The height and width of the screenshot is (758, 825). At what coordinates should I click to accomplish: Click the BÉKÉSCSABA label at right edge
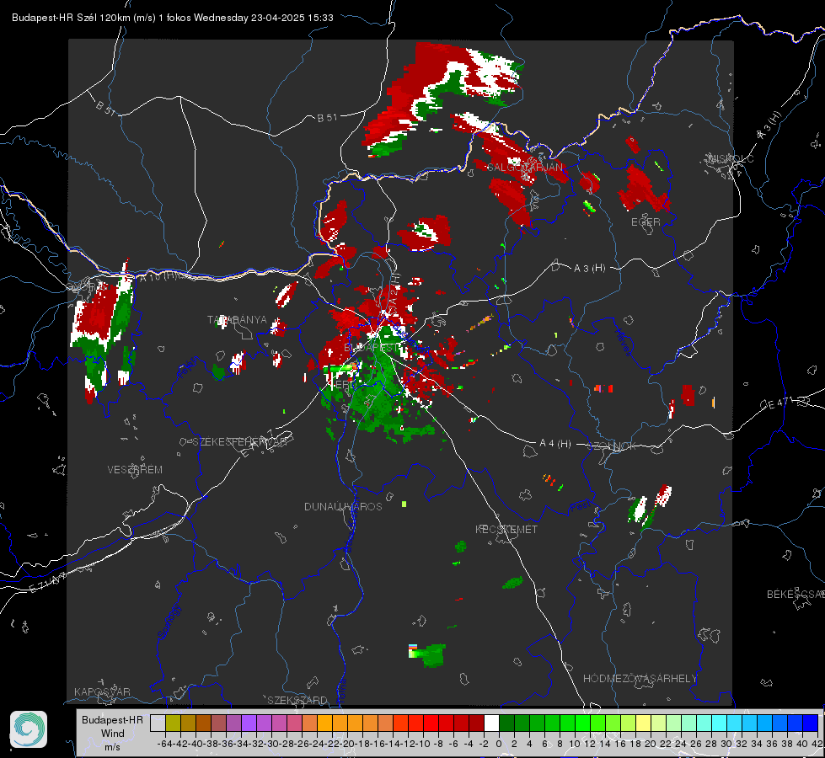coord(796,595)
